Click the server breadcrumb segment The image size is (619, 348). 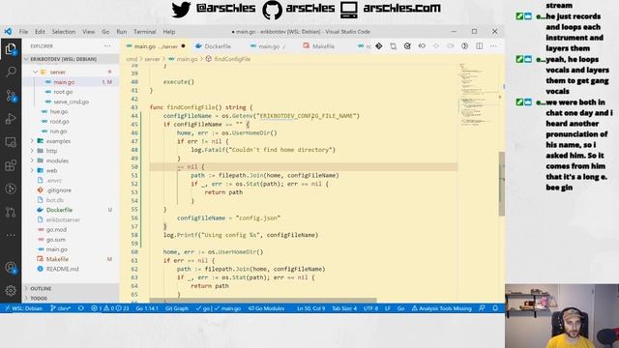pyautogui.click(x=152, y=59)
